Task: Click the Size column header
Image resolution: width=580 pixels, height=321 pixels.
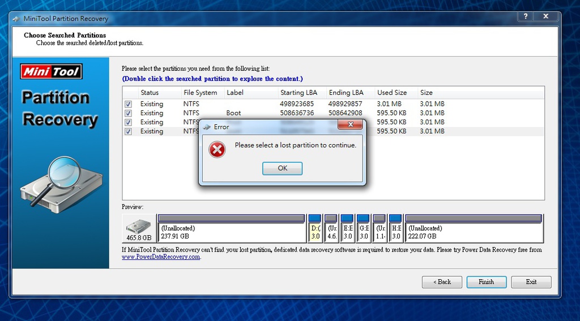Action: 426,93
